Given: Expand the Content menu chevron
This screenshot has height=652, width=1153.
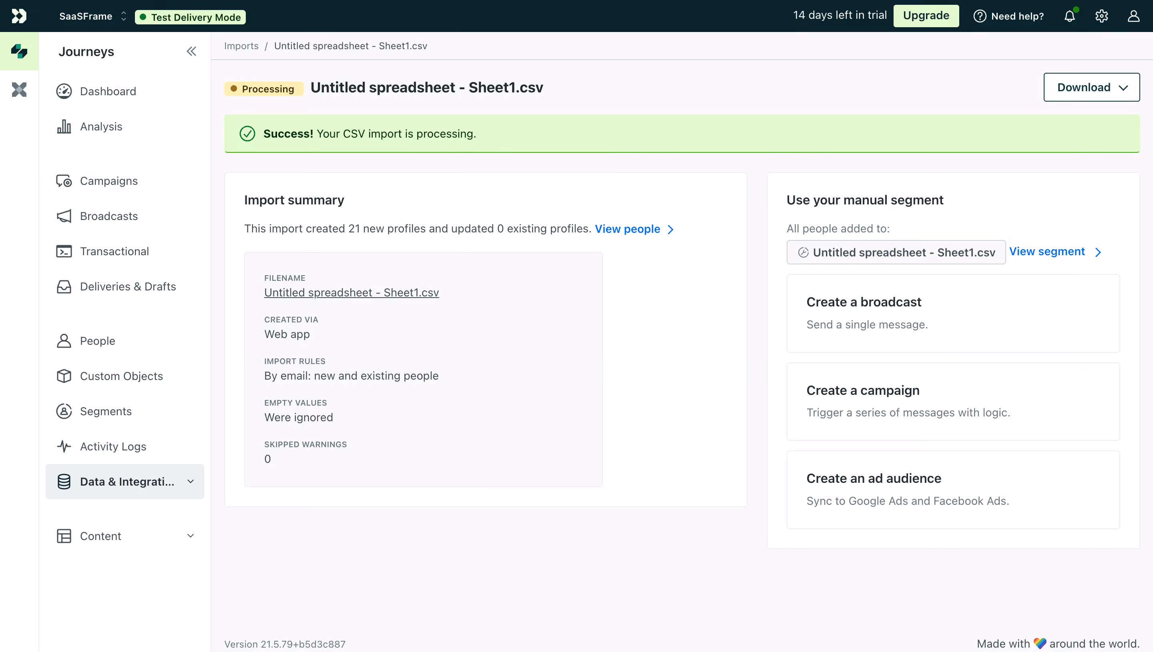Looking at the screenshot, I should [x=191, y=536].
